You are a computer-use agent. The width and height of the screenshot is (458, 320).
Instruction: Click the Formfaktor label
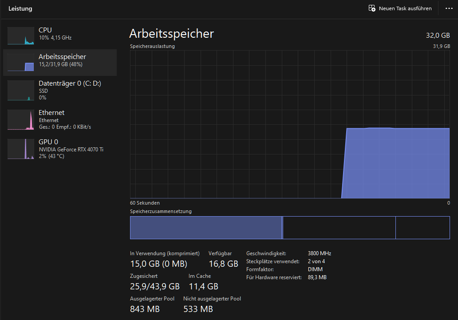pos(260,269)
